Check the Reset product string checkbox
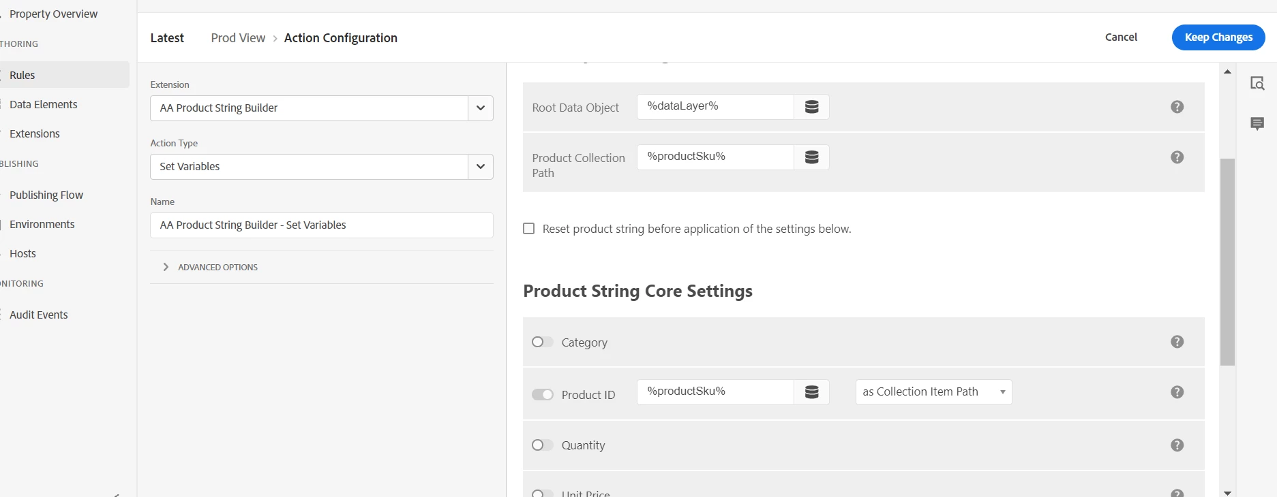 pyautogui.click(x=529, y=229)
